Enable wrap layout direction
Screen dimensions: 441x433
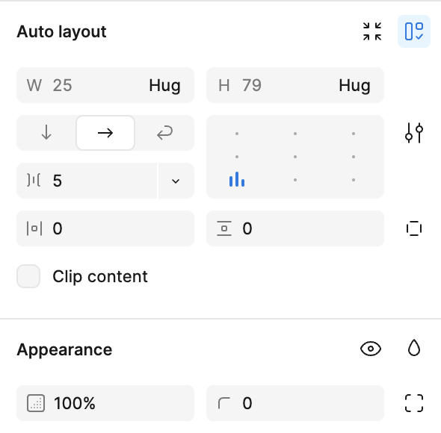164,133
